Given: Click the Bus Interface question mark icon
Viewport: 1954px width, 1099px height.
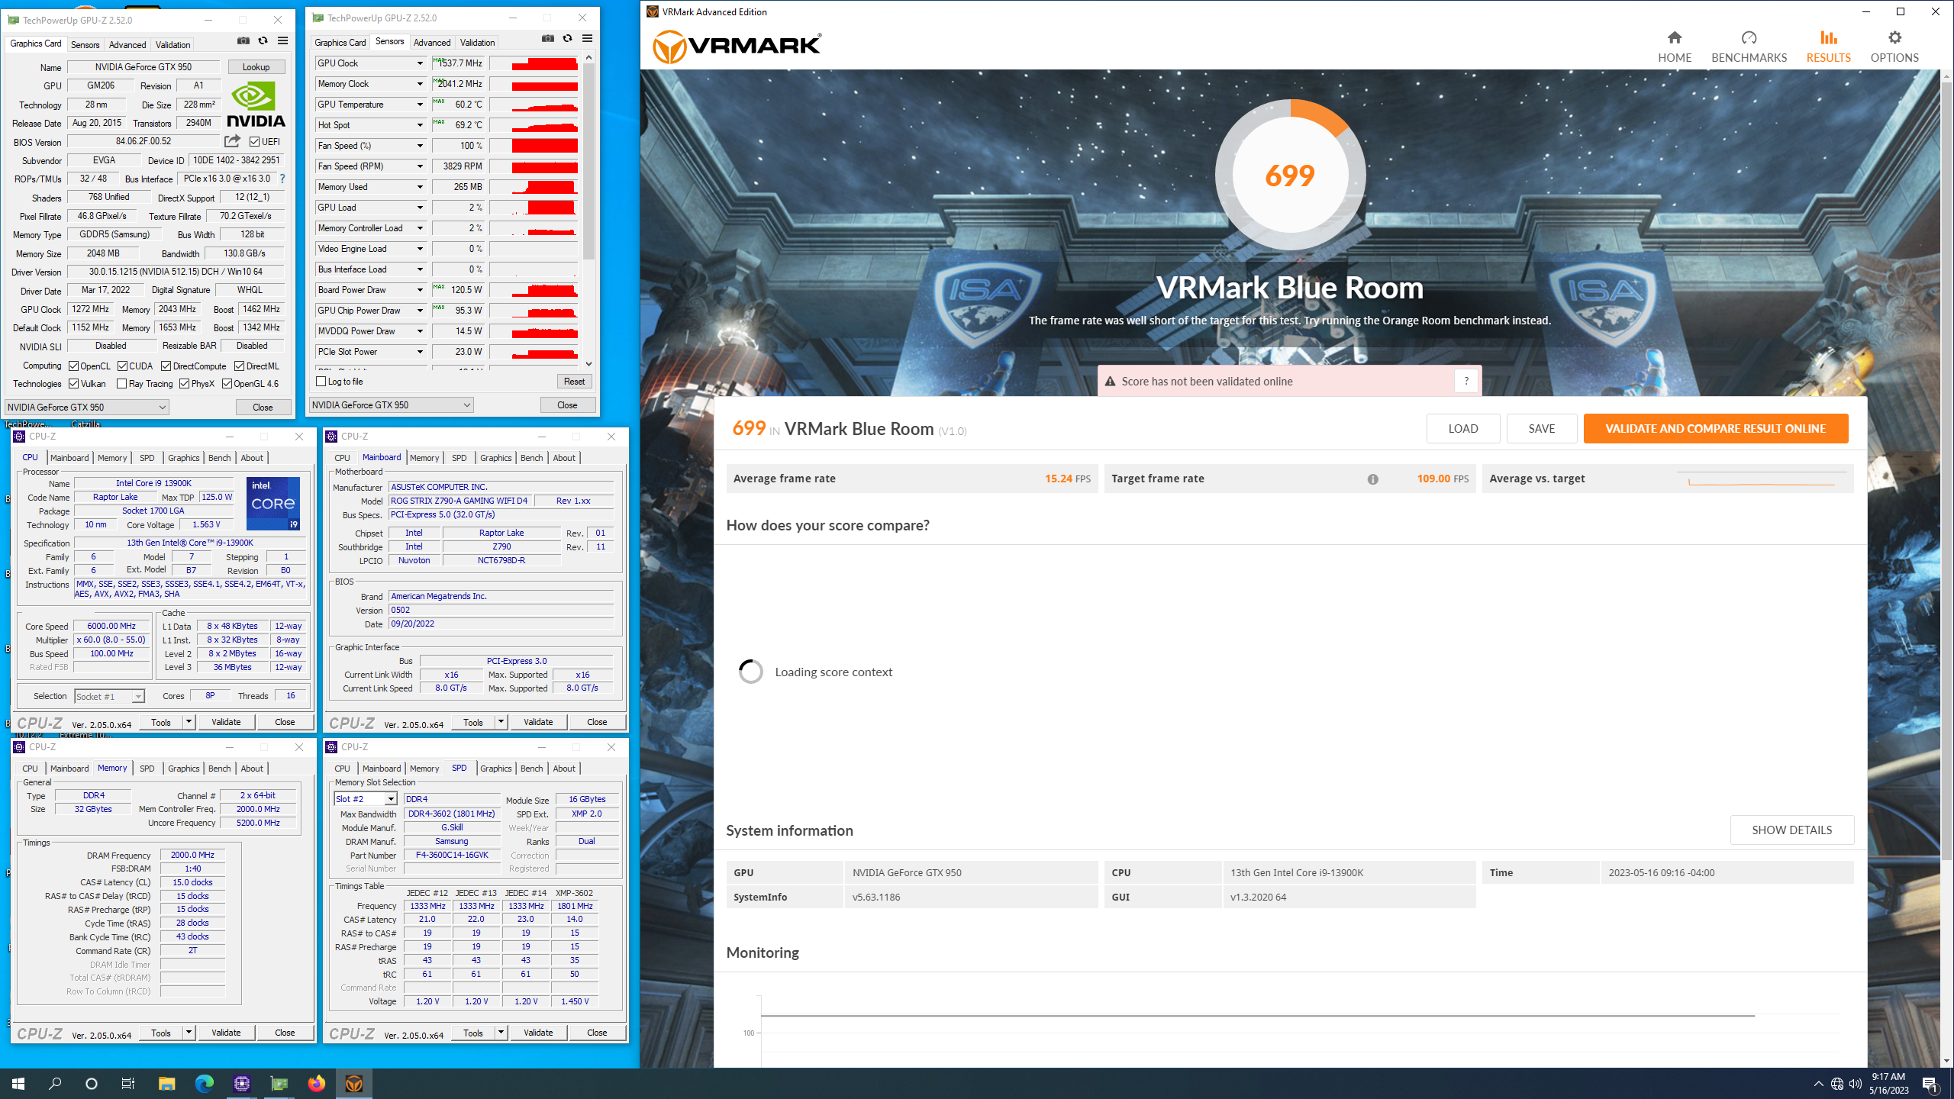Looking at the screenshot, I should tap(282, 179).
